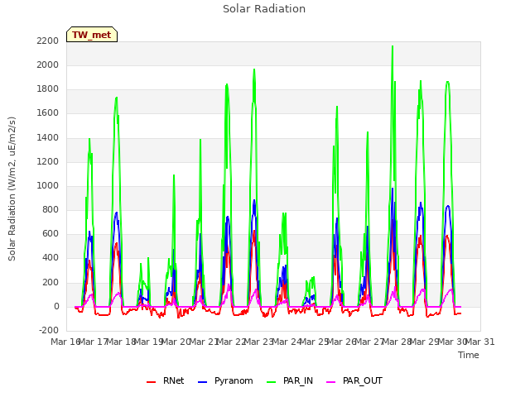Click the Time x-axis label
The width and height of the screenshot is (530, 397).
click(469, 355)
